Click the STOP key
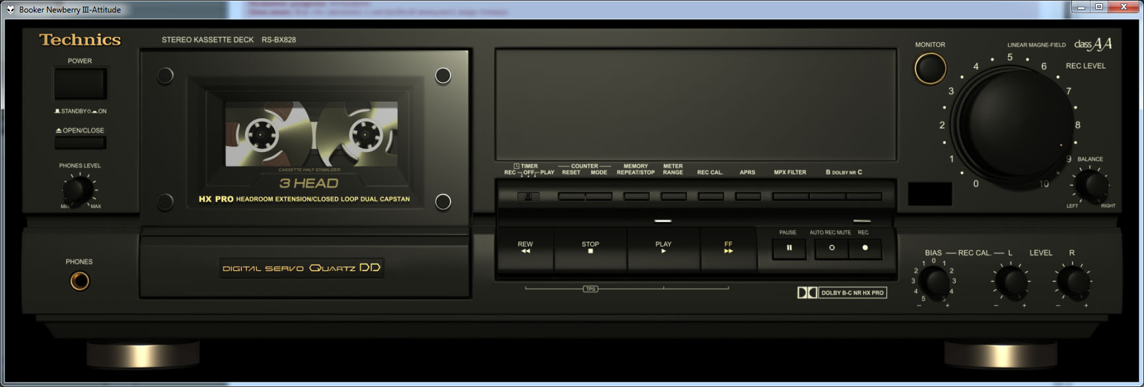Image resolution: width=1144 pixels, height=387 pixels. pyautogui.click(x=590, y=248)
